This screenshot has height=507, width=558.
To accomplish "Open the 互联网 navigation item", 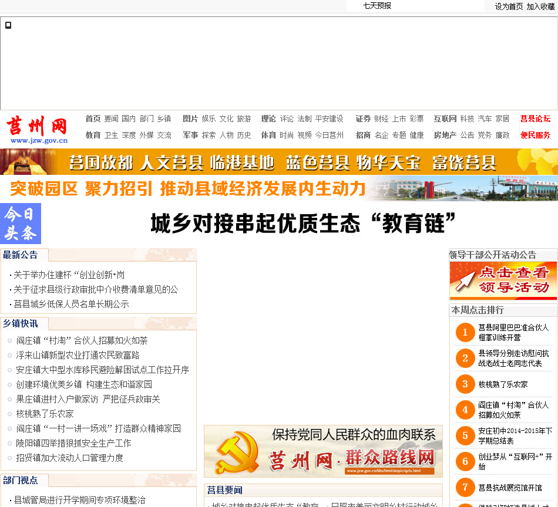I will pyautogui.click(x=445, y=119).
